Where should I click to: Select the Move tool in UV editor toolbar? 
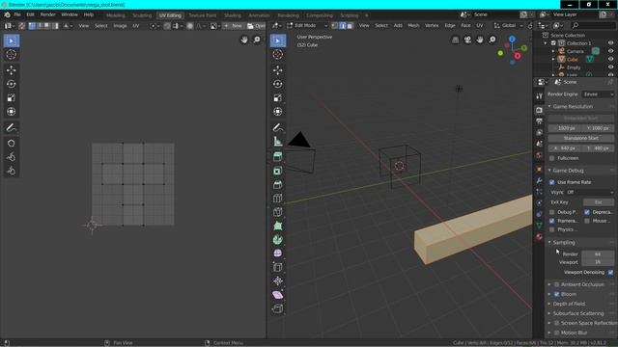click(x=11, y=70)
